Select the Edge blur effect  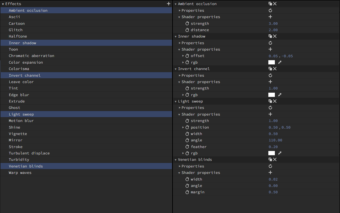tap(86, 95)
